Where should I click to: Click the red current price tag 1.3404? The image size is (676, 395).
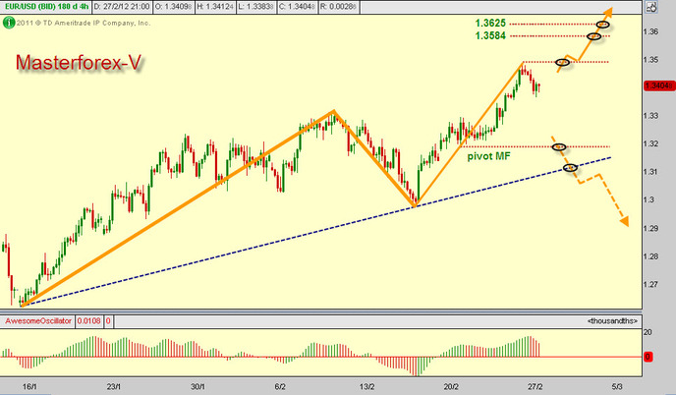[x=656, y=86]
